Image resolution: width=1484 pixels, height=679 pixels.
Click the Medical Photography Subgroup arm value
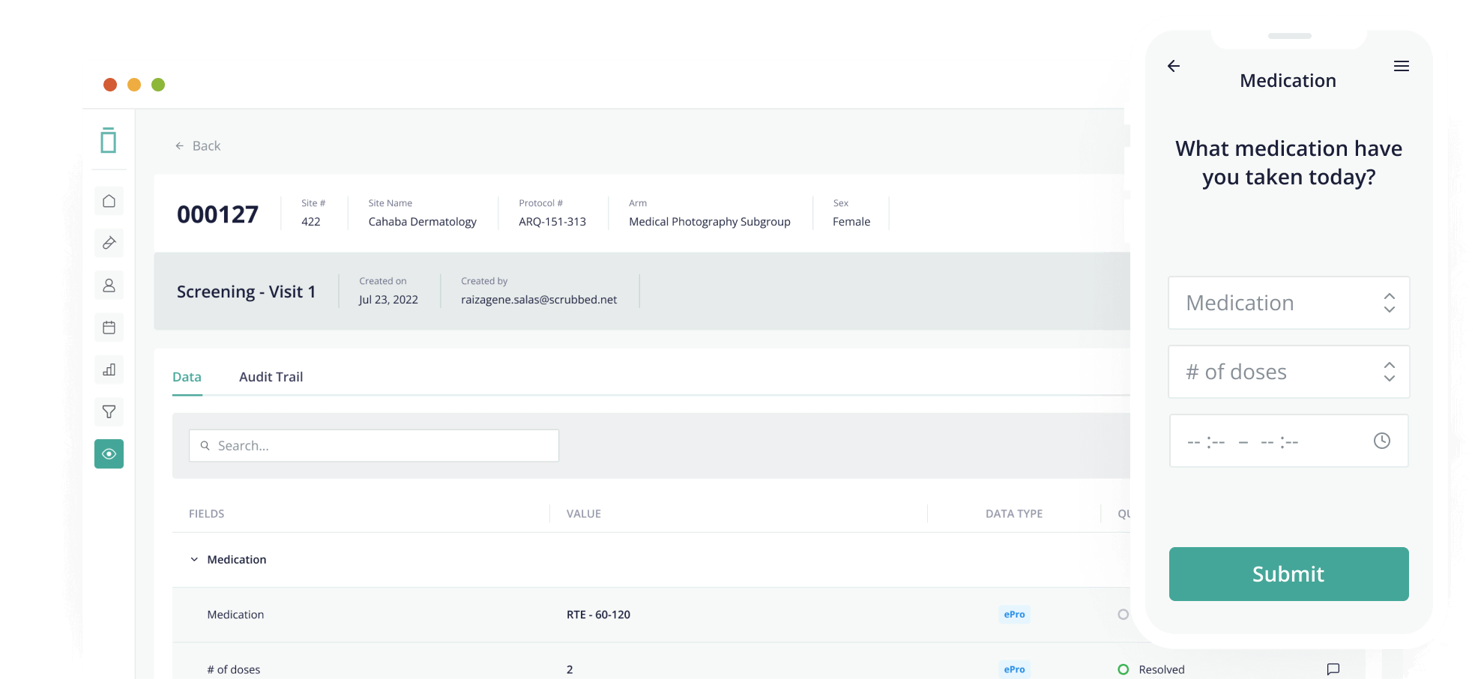tap(710, 222)
